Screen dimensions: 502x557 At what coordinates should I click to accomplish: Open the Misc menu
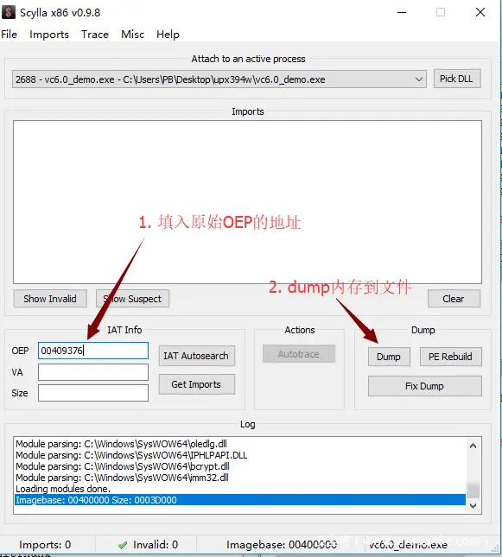click(132, 35)
